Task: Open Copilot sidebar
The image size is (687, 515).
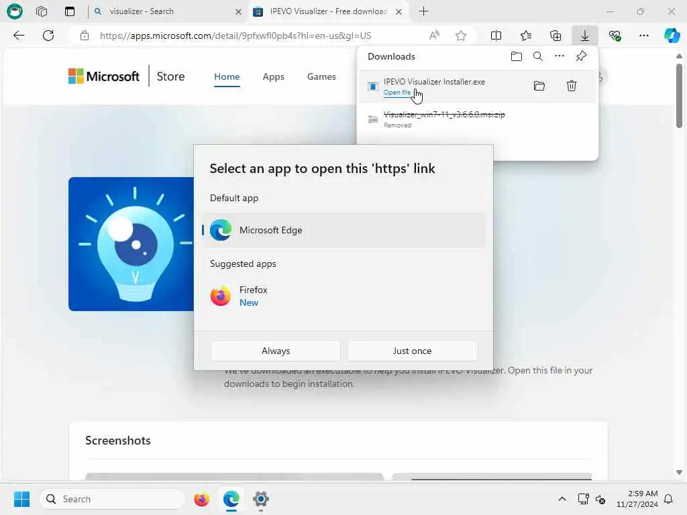Action: coord(672,36)
